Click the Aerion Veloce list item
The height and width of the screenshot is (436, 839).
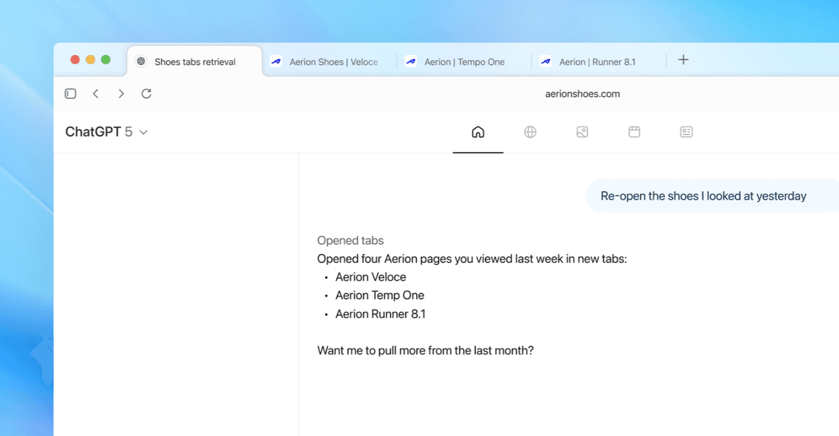pyautogui.click(x=370, y=277)
